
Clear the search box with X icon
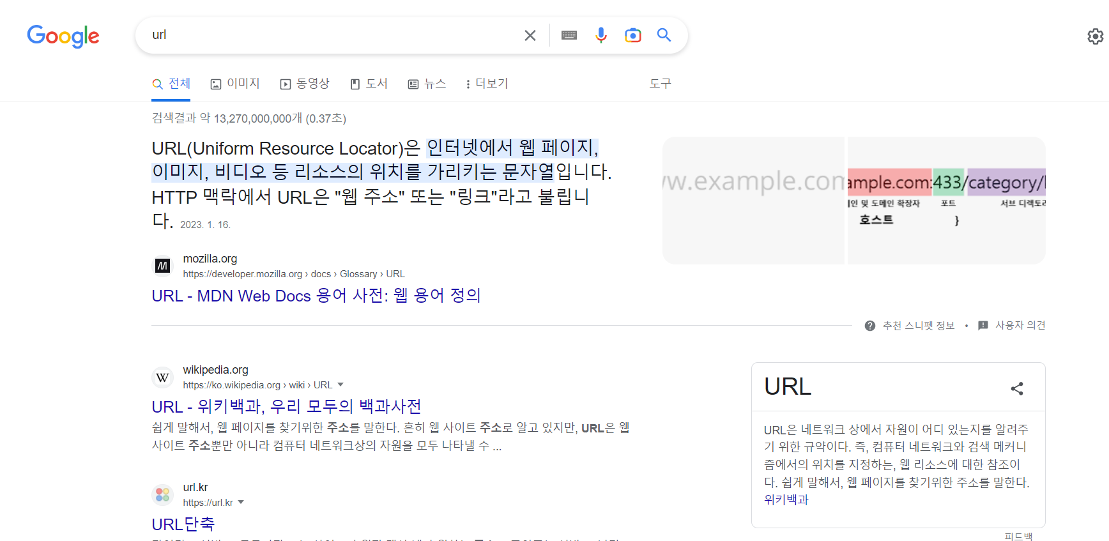(530, 36)
